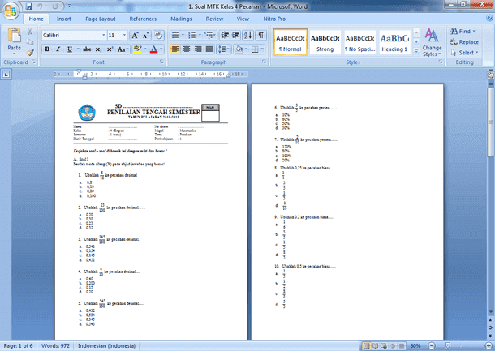Image resolution: width=495 pixels, height=351 pixels.
Task: Toggle Bold formatting
Action: pos(47,49)
